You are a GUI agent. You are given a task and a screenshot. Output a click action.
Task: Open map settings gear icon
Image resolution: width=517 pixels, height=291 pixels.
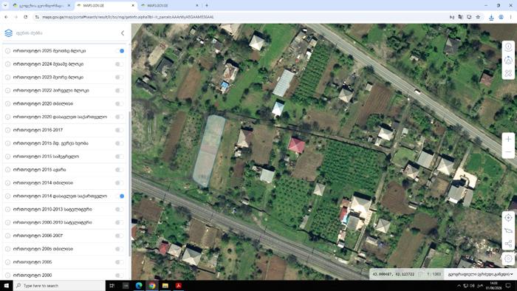pyautogui.click(x=508, y=259)
